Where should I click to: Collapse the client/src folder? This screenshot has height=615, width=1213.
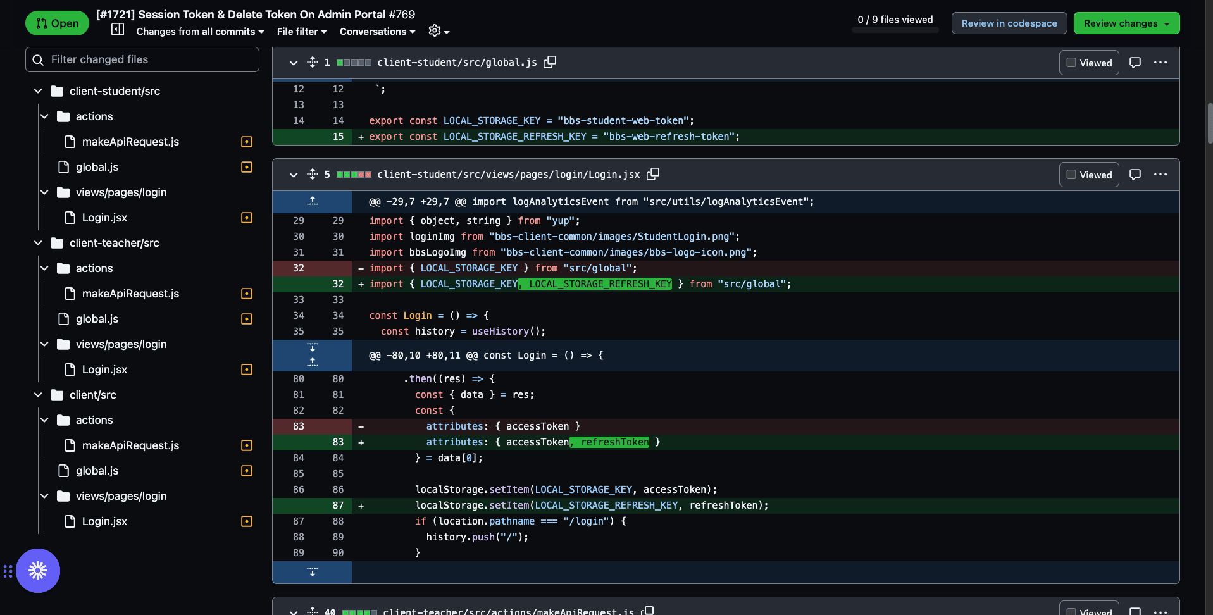pyautogui.click(x=38, y=395)
